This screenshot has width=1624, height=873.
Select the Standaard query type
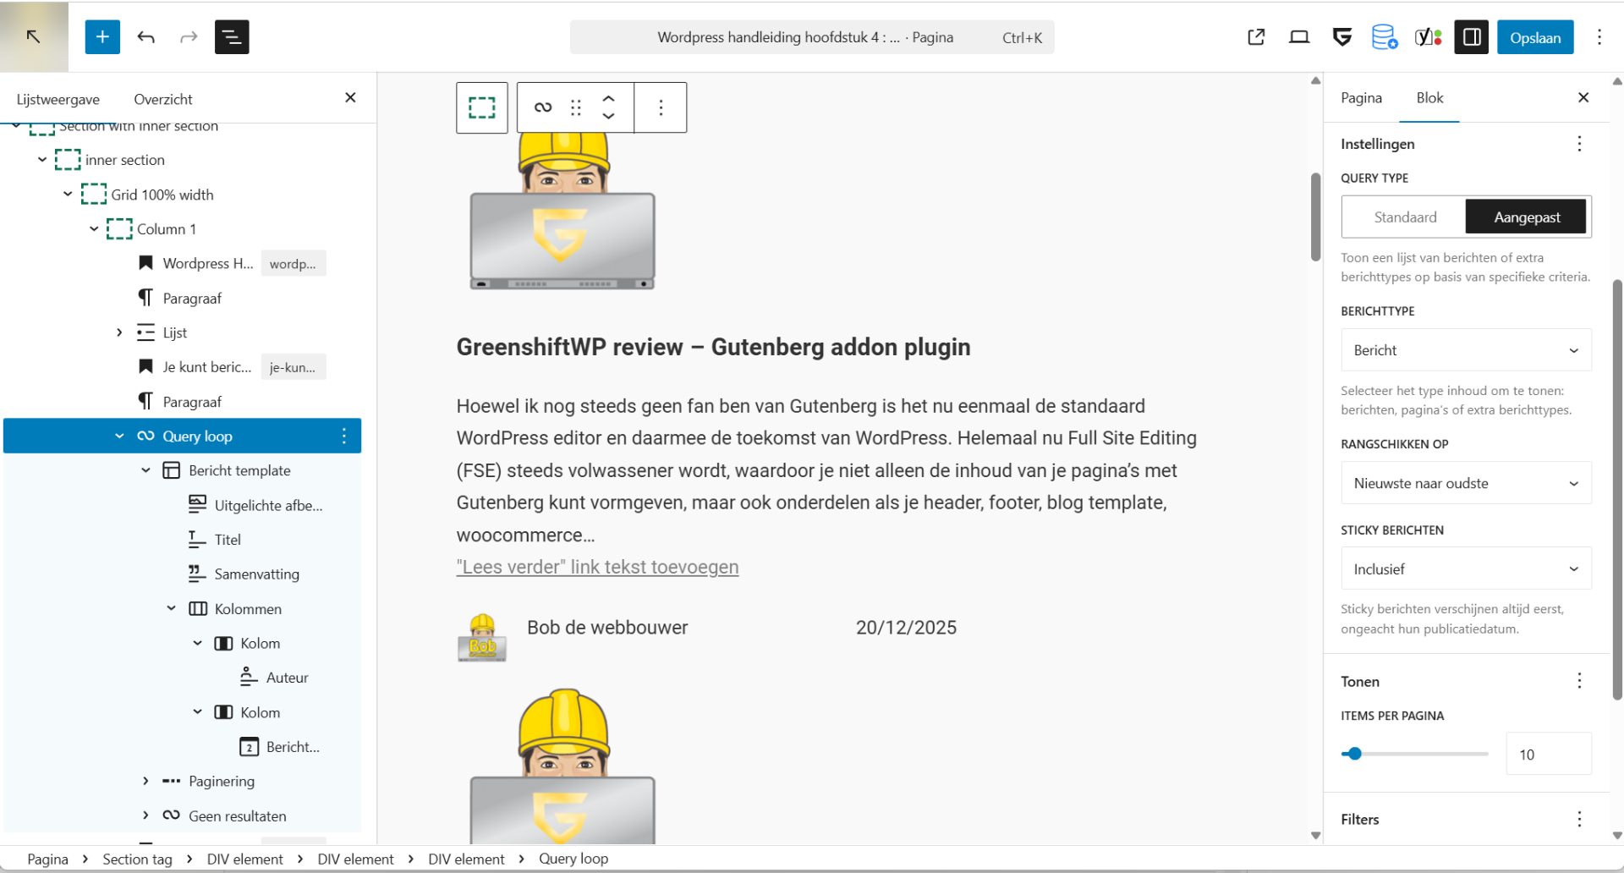pyautogui.click(x=1405, y=217)
